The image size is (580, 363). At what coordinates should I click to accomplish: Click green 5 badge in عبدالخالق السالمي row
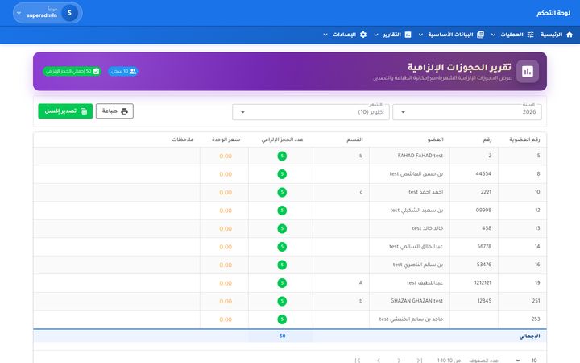pos(282,247)
